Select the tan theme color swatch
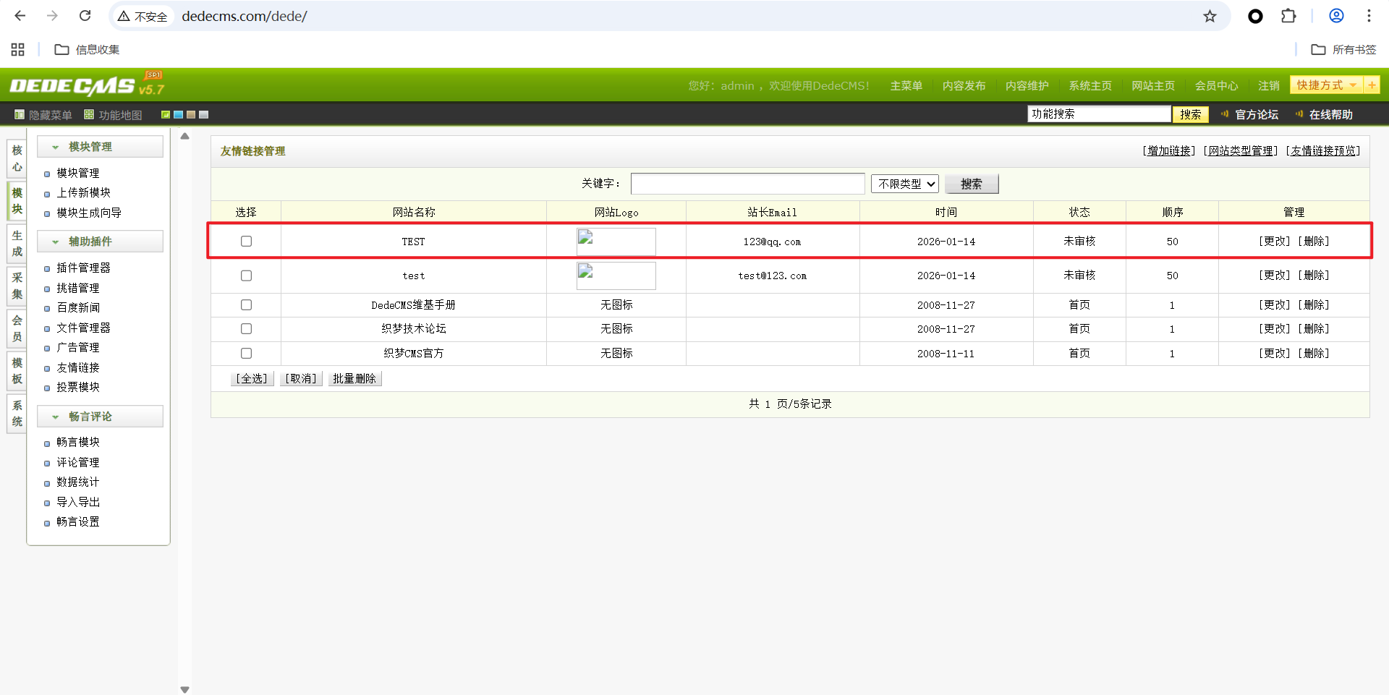This screenshot has width=1389, height=695. click(191, 114)
